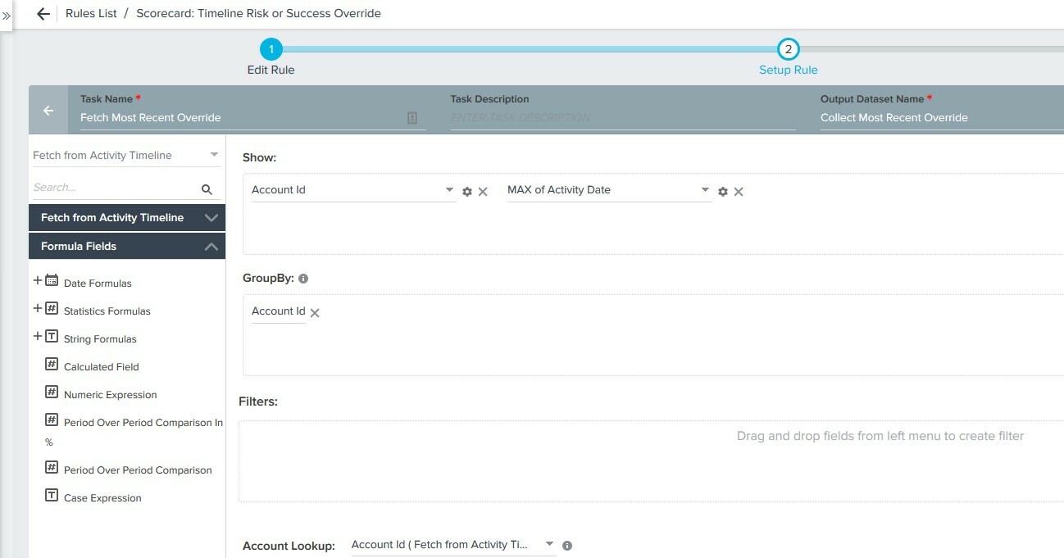Click the Account Id GroupBy field
1064x558 pixels.
[279, 311]
